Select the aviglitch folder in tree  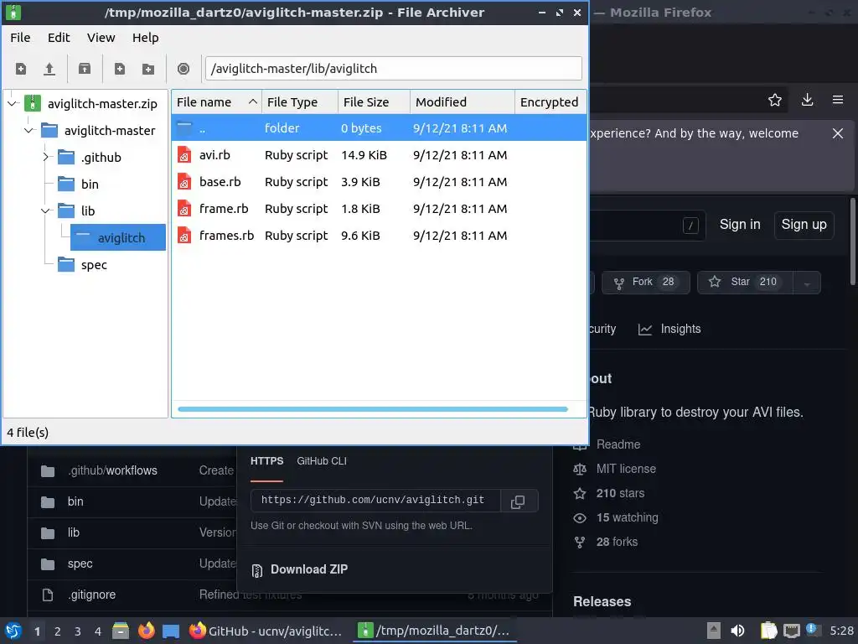coord(117,237)
